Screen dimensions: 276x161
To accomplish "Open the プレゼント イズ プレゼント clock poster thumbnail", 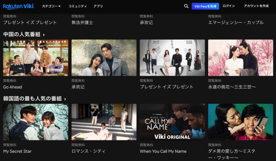I will [172, 58].
